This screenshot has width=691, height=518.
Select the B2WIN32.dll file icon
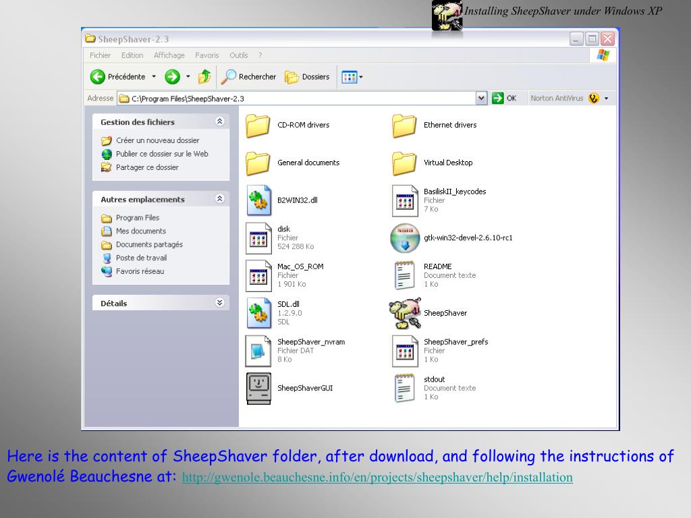[x=258, y=200]
